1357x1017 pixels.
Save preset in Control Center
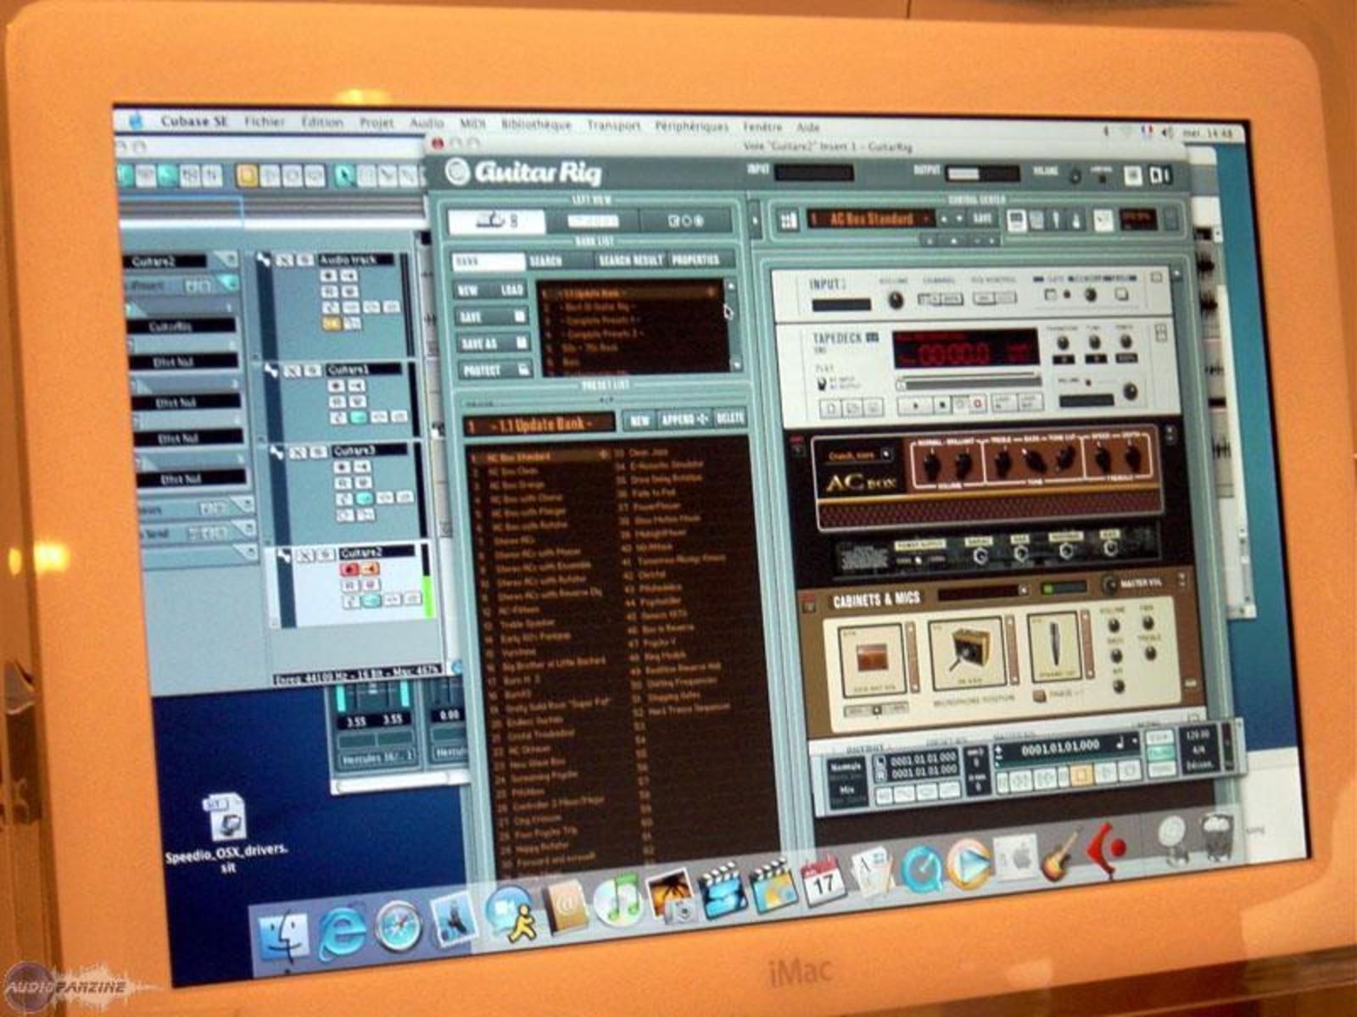coord(982,219)
